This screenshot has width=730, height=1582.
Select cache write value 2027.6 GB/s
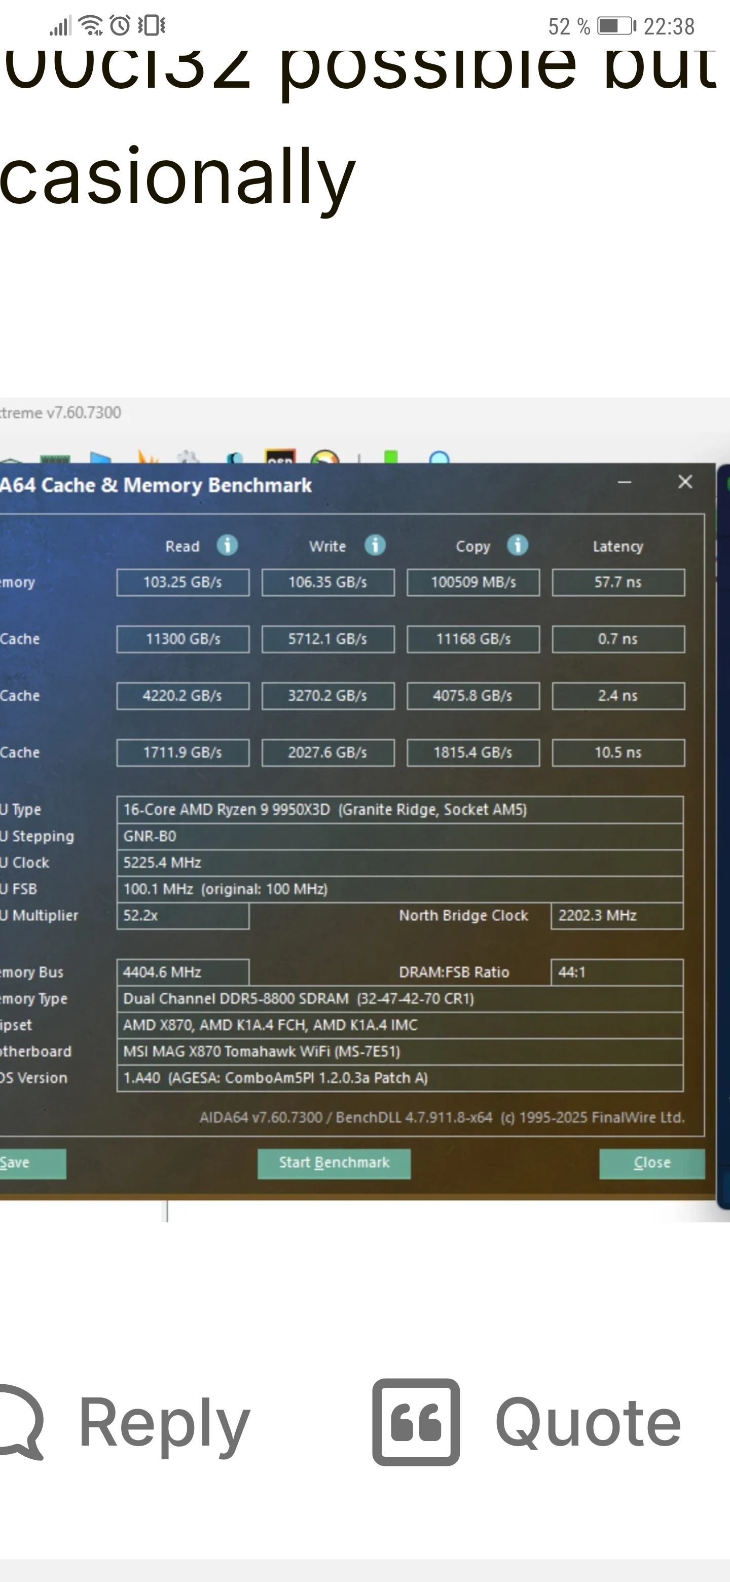(328, 752)
